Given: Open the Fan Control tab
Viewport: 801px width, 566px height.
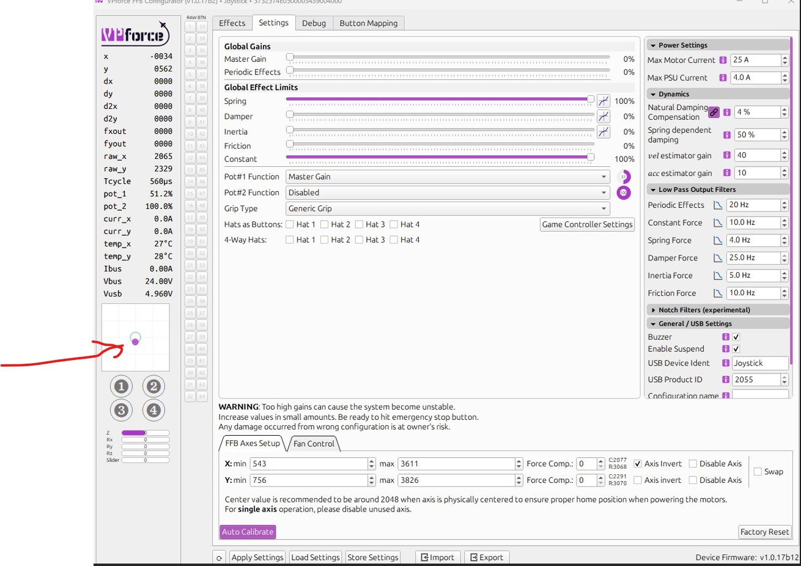Looking at the screenshot, I should [x=314, y=444].
